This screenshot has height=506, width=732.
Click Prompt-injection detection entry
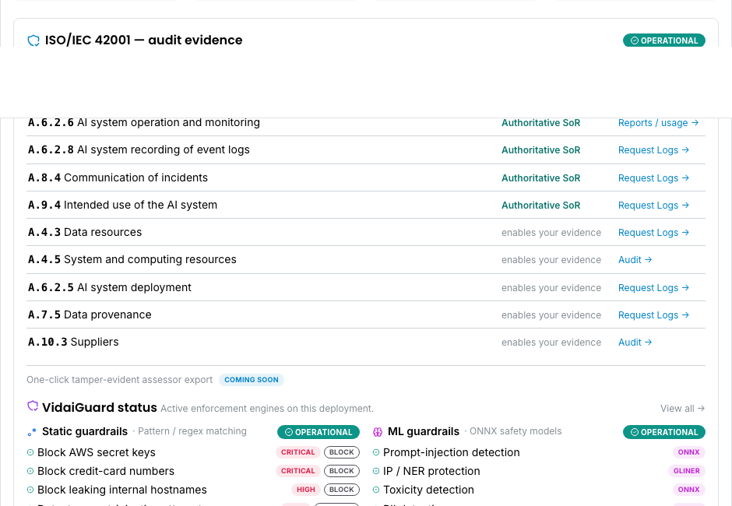click(452, 452)
